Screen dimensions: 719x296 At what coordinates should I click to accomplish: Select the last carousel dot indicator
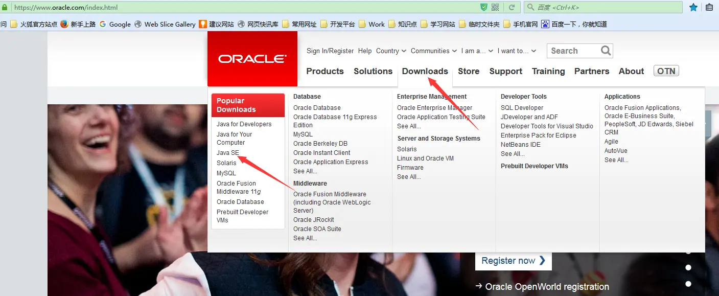coord(688,284)
